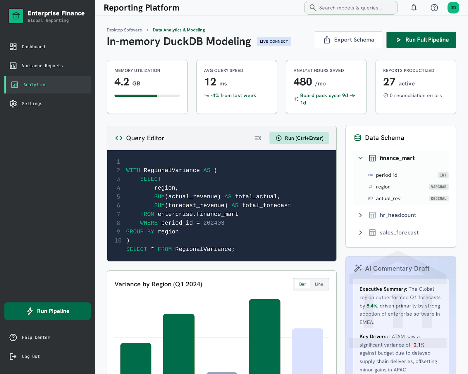Screen dimensions: 468x374
Task: Click the Variance by Region (Q1 2024) title
Action: tap(158, 284)
